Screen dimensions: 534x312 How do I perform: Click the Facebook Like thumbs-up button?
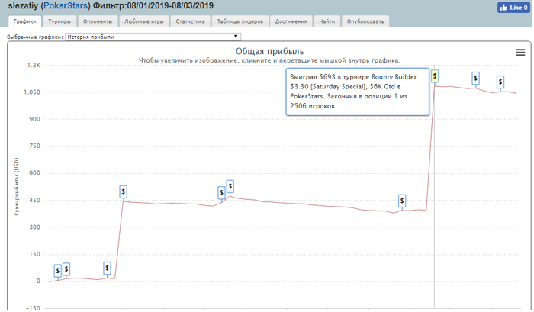click(513, 8)
